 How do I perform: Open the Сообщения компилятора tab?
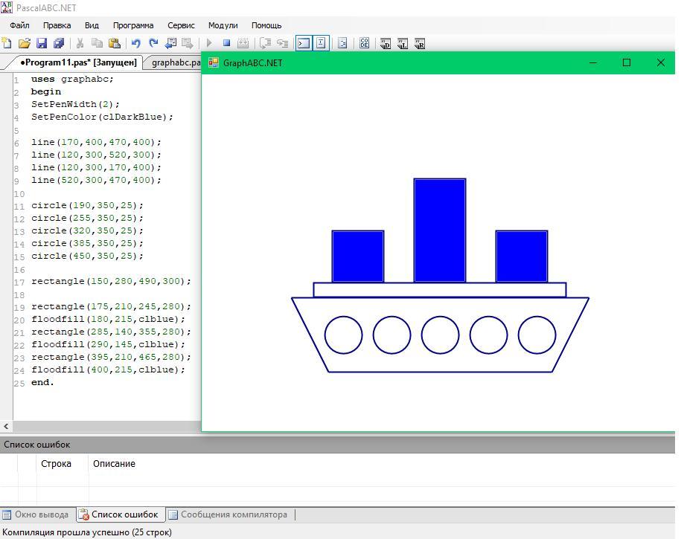(x=228, y=514)
